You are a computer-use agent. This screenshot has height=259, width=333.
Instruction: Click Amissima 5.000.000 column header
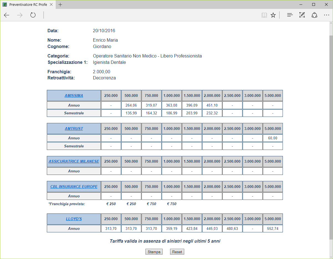tap(273, 95)
